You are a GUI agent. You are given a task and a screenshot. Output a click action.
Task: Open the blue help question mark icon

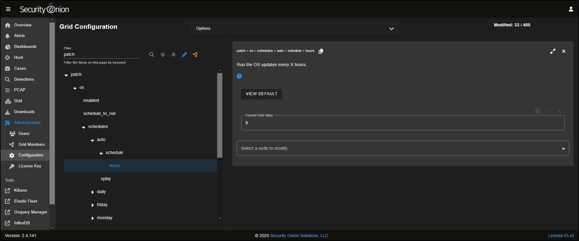[x=239, y=76]
